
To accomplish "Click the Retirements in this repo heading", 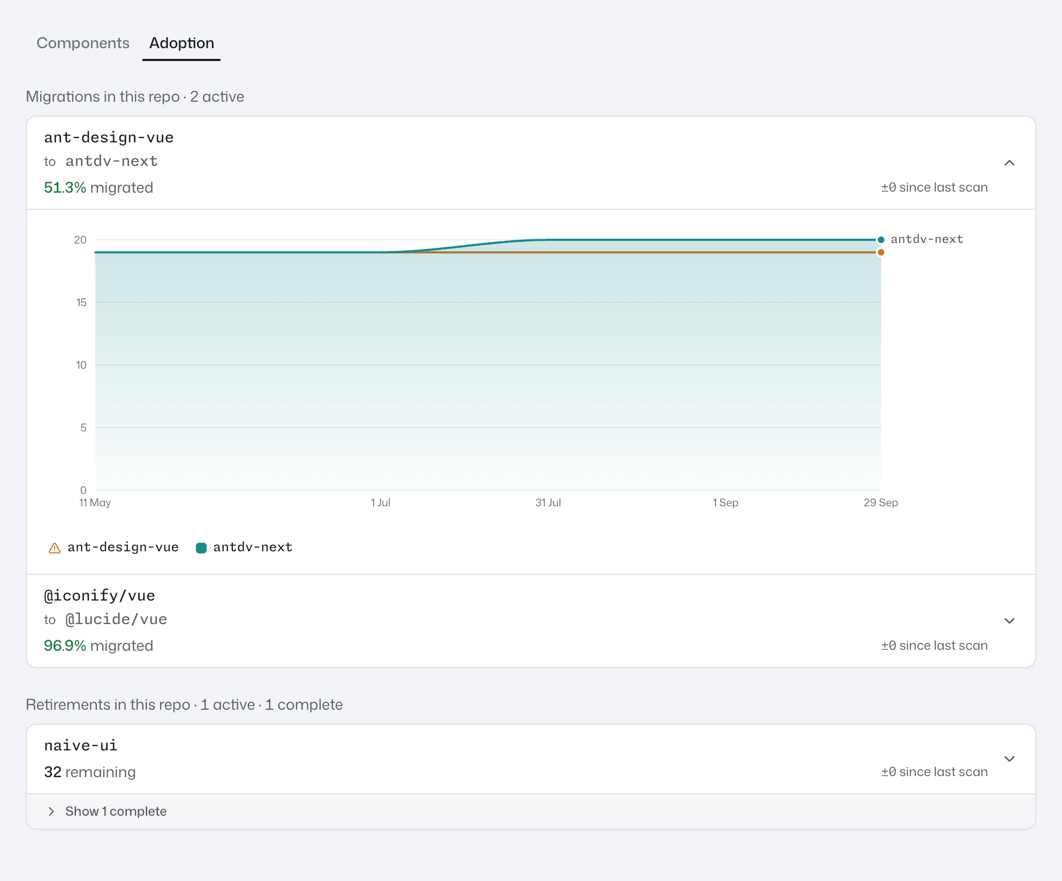I will pyautogui.click(x=184, y=704).
